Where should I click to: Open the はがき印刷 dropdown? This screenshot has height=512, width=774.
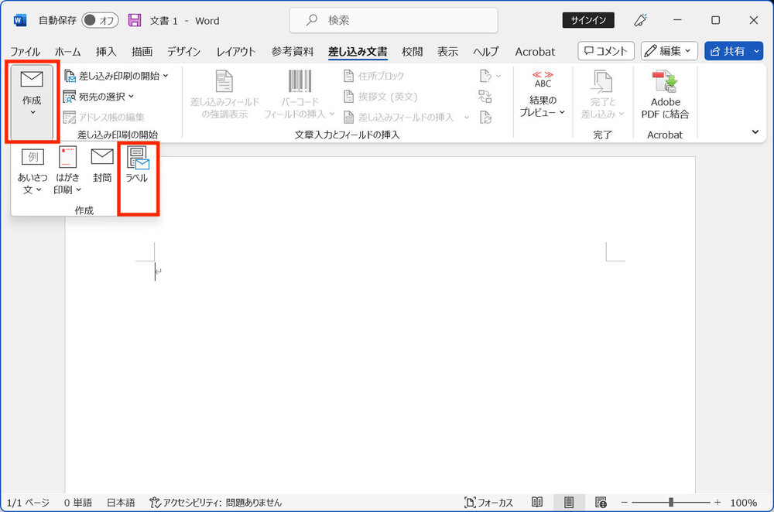(67, 171)
